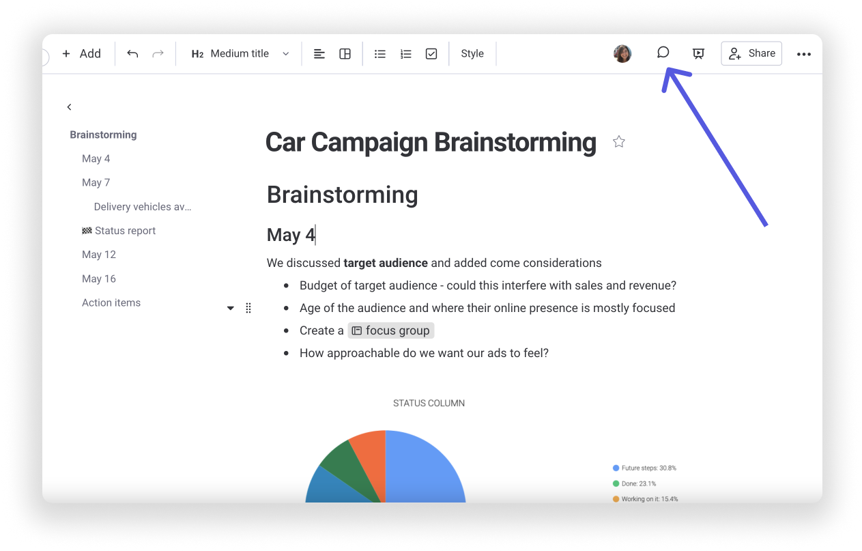
Task: Go to Brainstorming in outline
Action: point(103,135)
